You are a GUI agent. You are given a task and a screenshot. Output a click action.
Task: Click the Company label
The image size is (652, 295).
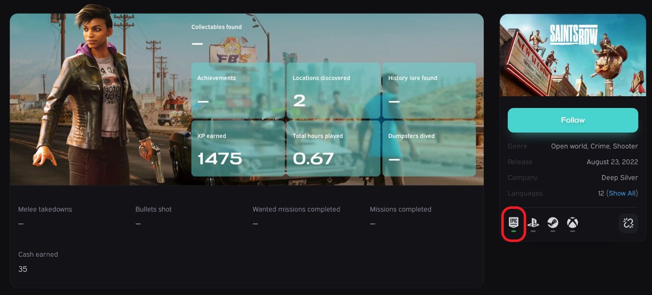tap(523, 178)
